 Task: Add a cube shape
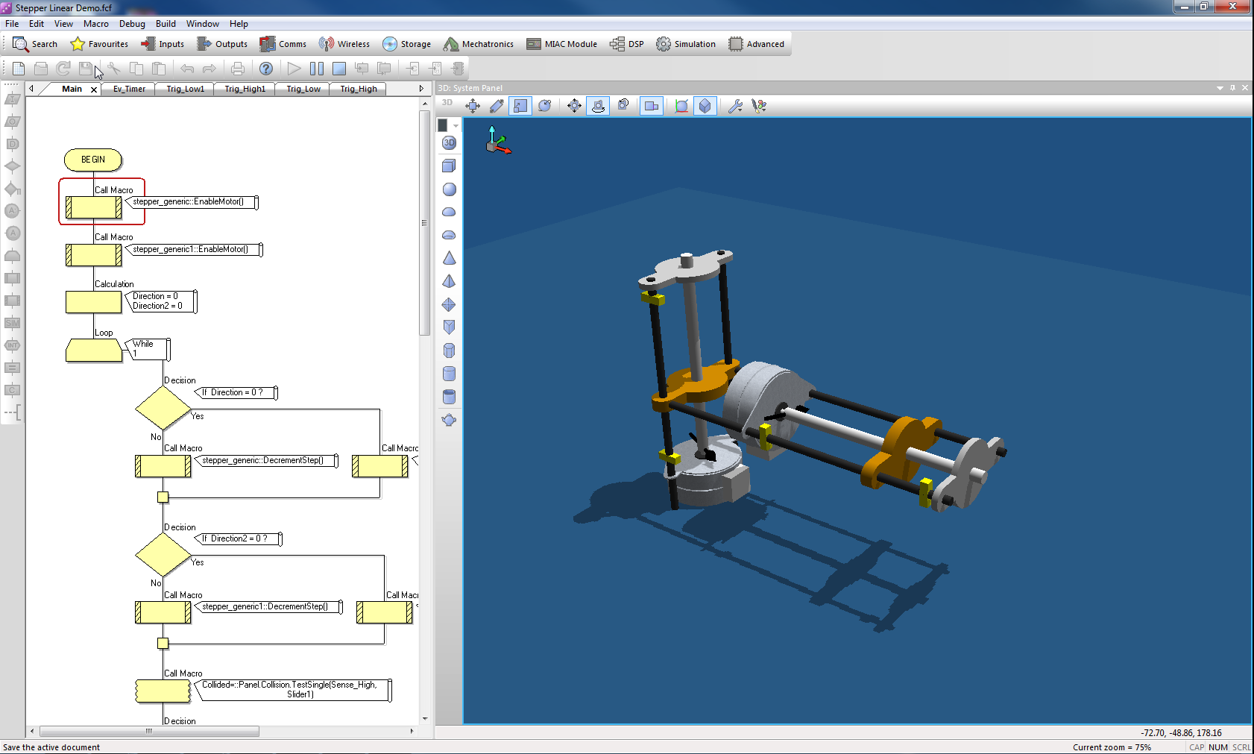[x=449, y=166]
